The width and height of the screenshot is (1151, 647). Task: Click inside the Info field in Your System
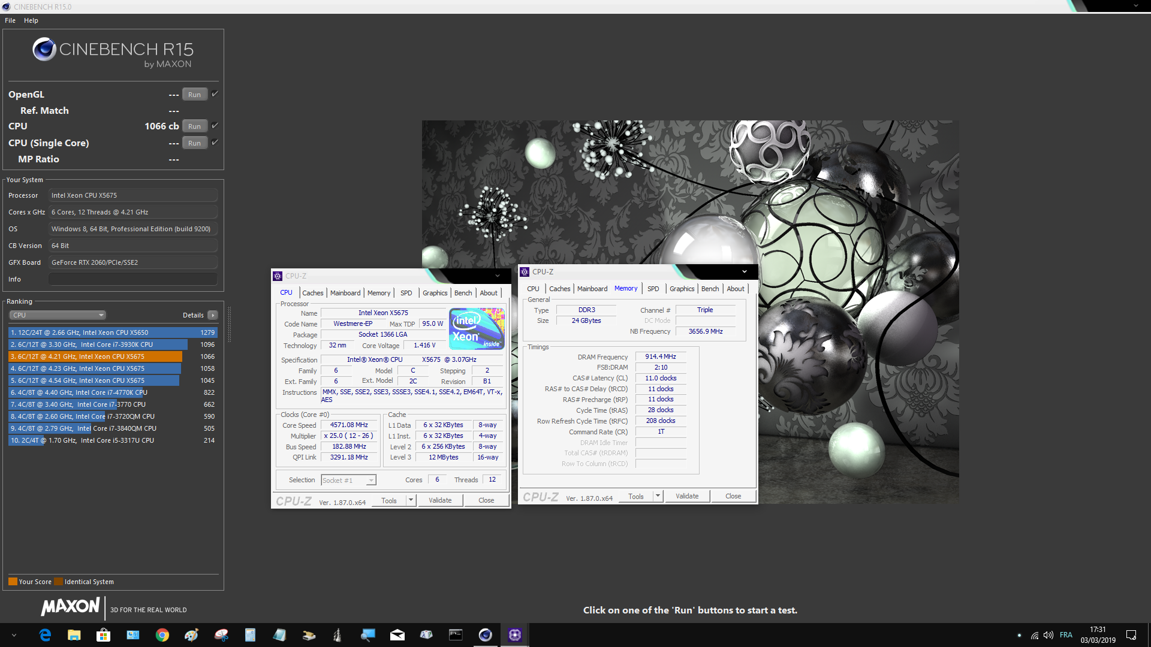pos(132,278)
